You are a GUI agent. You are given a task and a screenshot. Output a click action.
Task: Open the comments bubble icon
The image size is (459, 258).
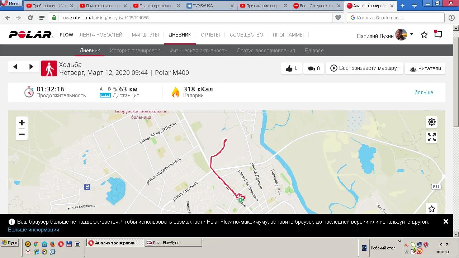314,68
